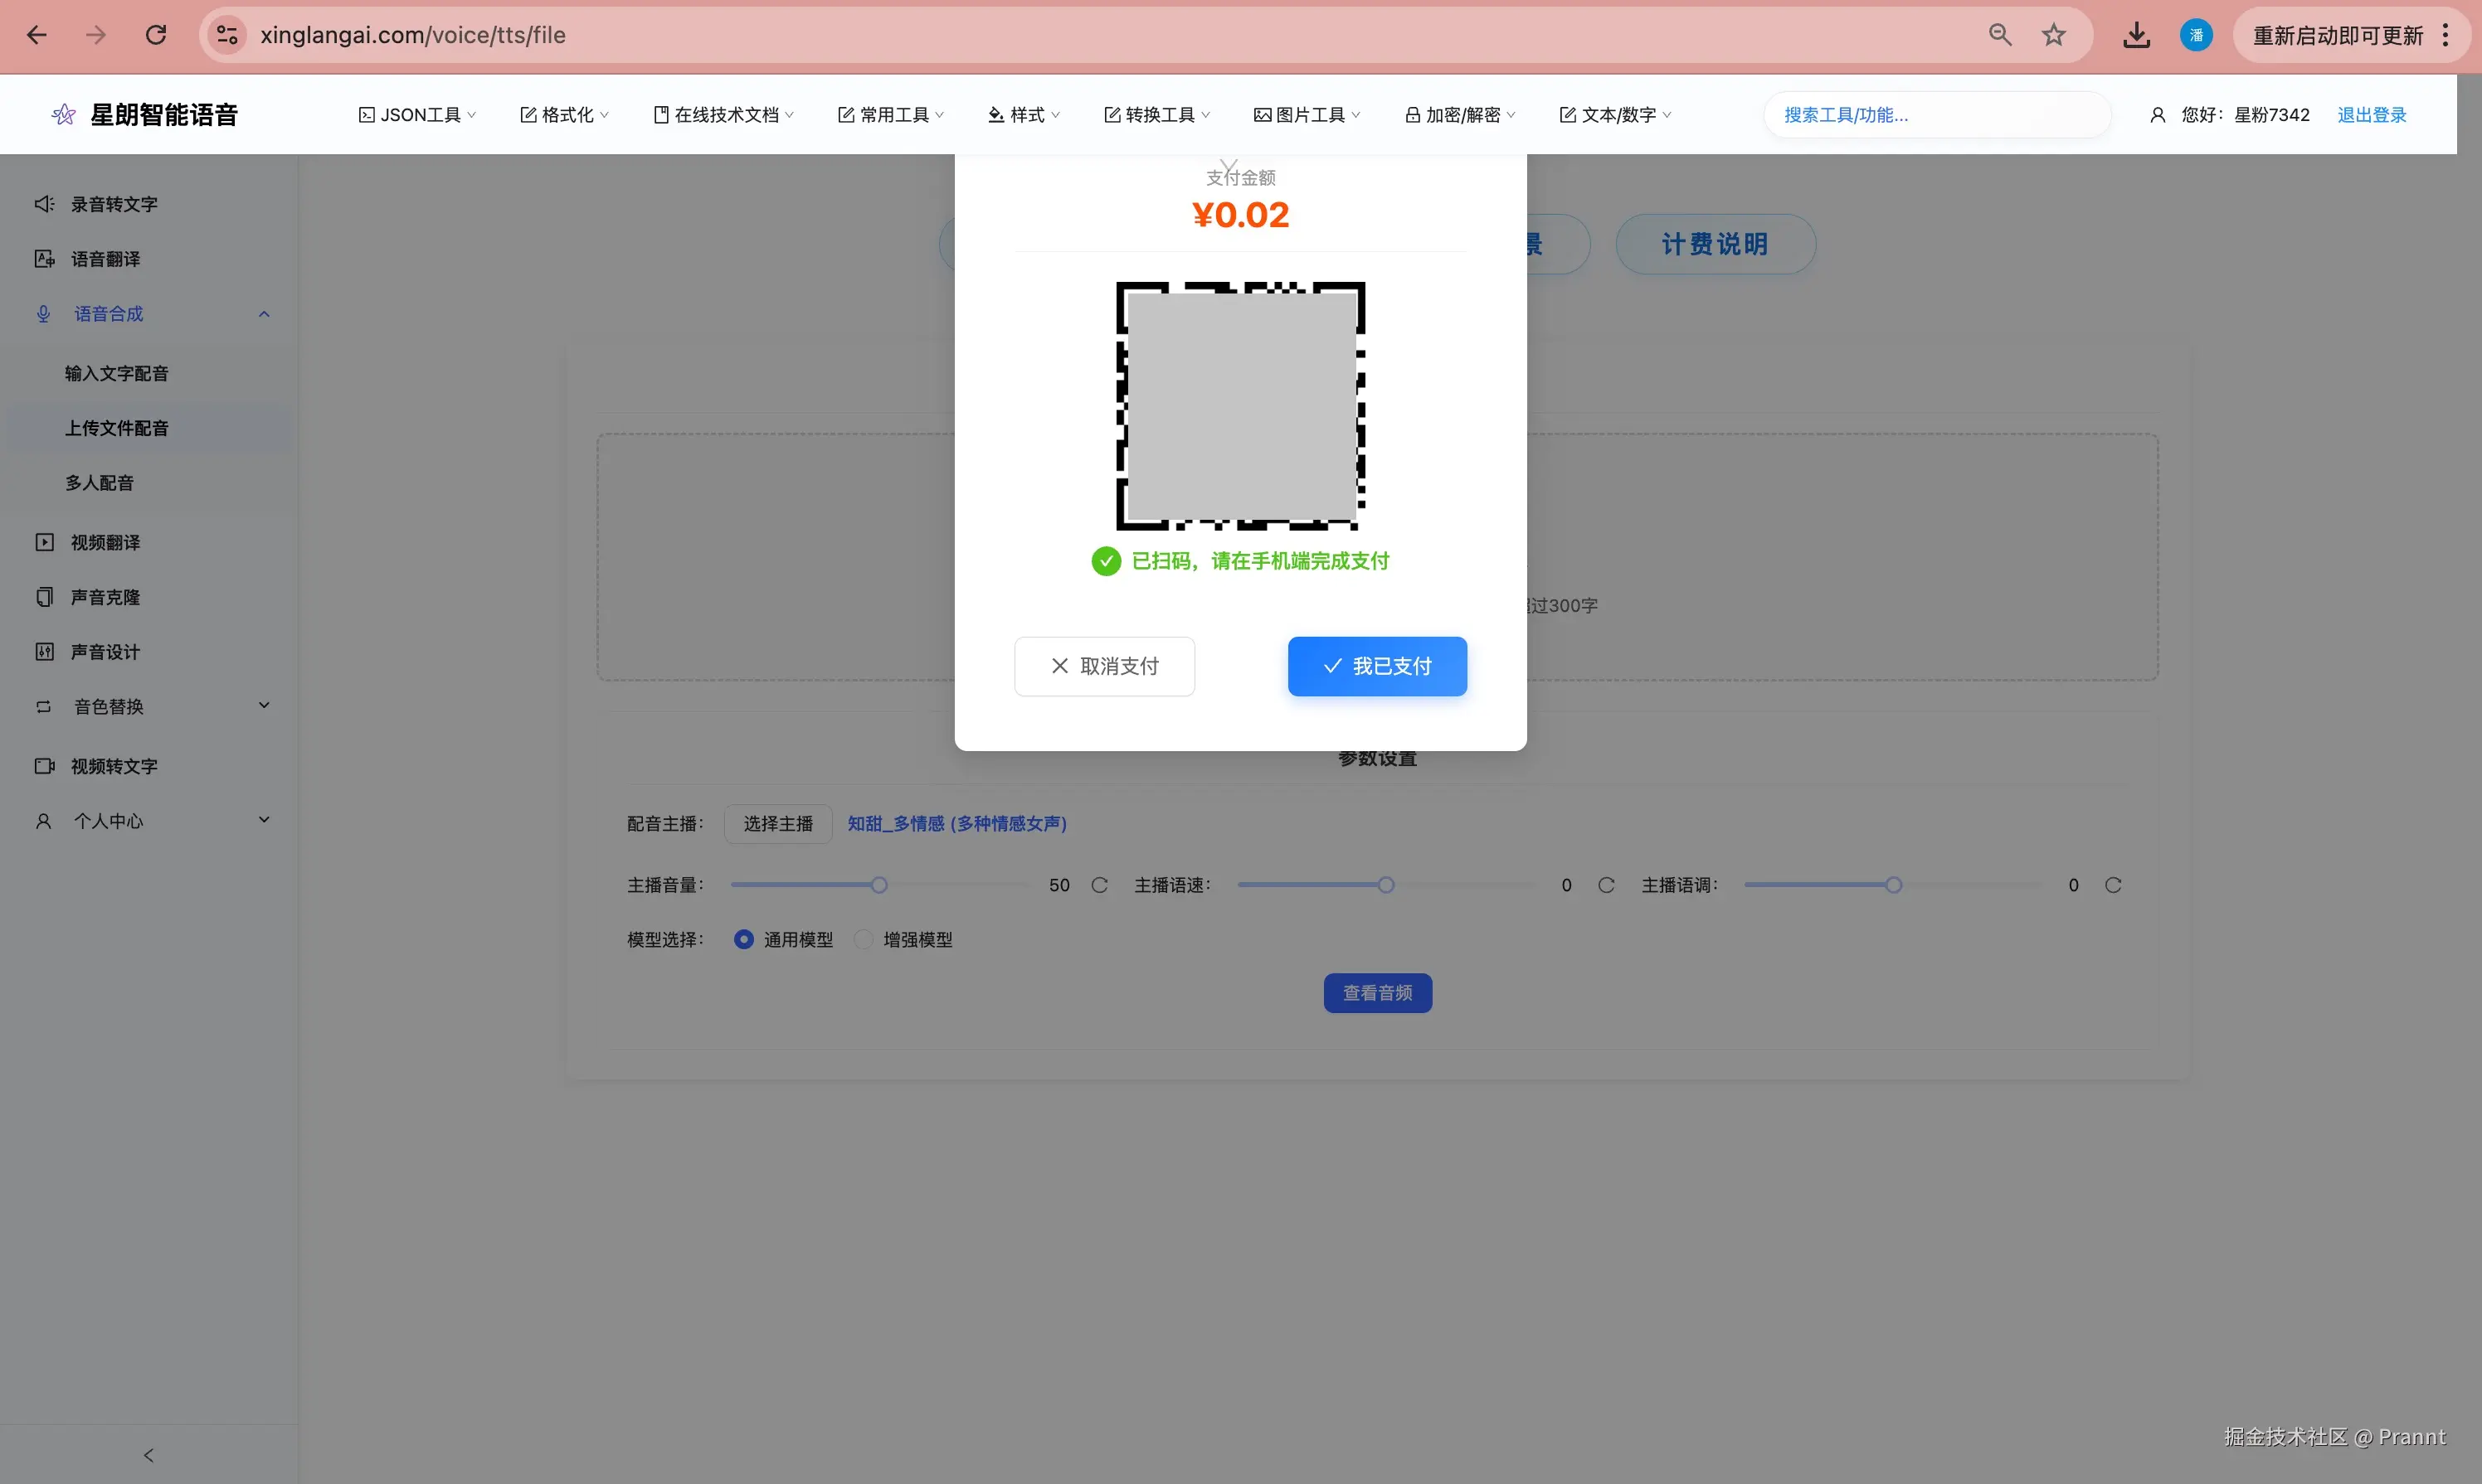Reset 主播语速 with its refresh icon
The image size is (2482, 1484).
(1607, 885)
